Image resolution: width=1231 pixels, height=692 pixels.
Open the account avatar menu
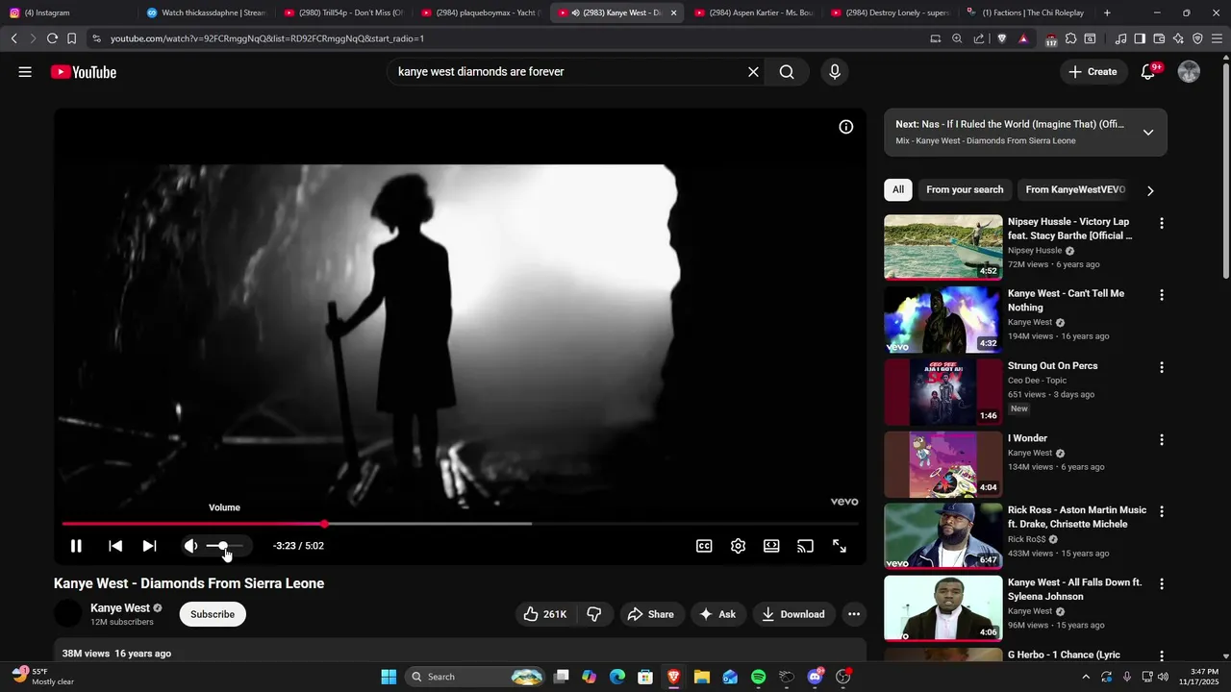pyautogui.click(x=1189, y=72)
